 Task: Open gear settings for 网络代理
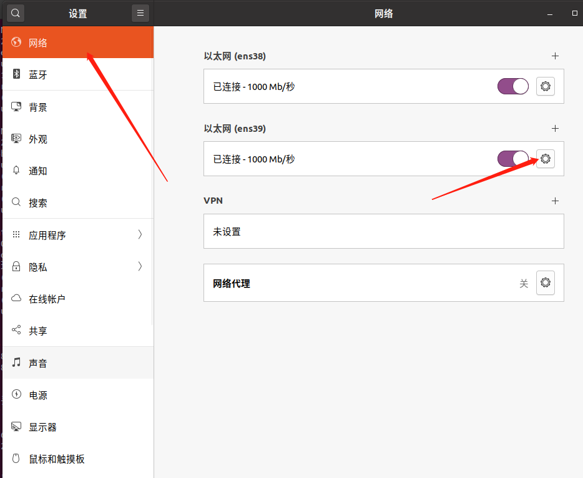pos(546,283)
